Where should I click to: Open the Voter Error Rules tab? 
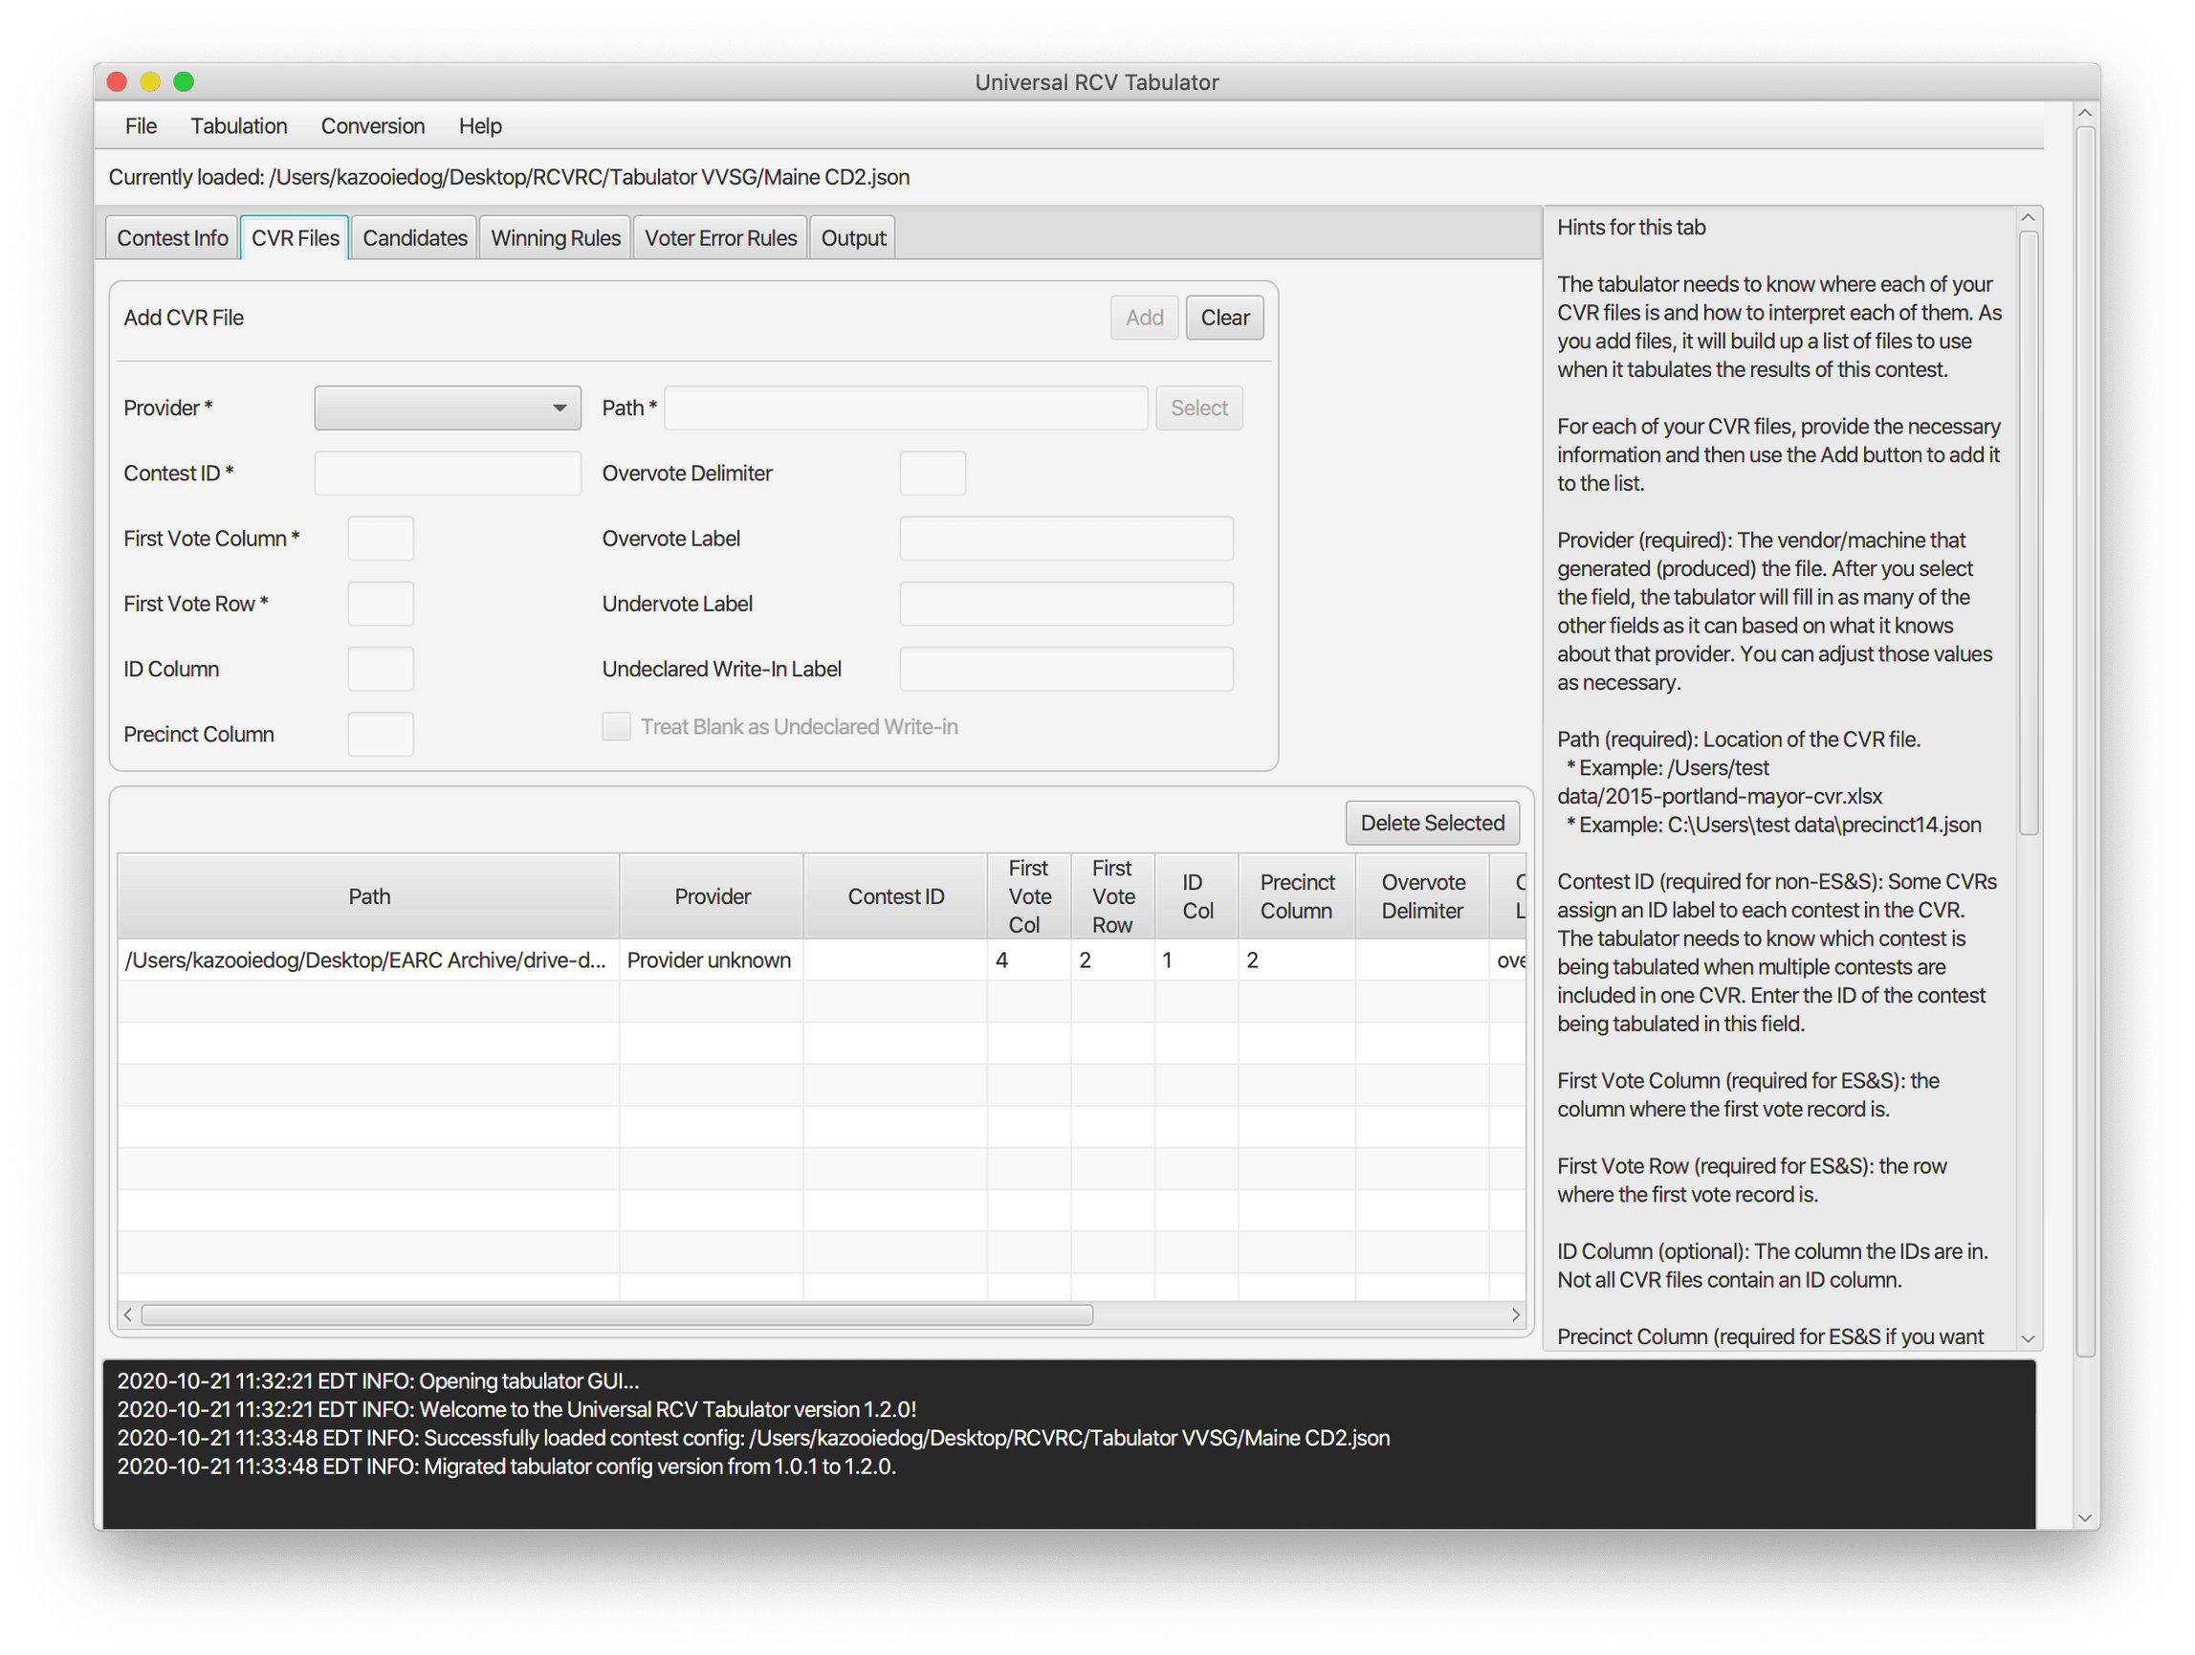click(x=720, y=238)
